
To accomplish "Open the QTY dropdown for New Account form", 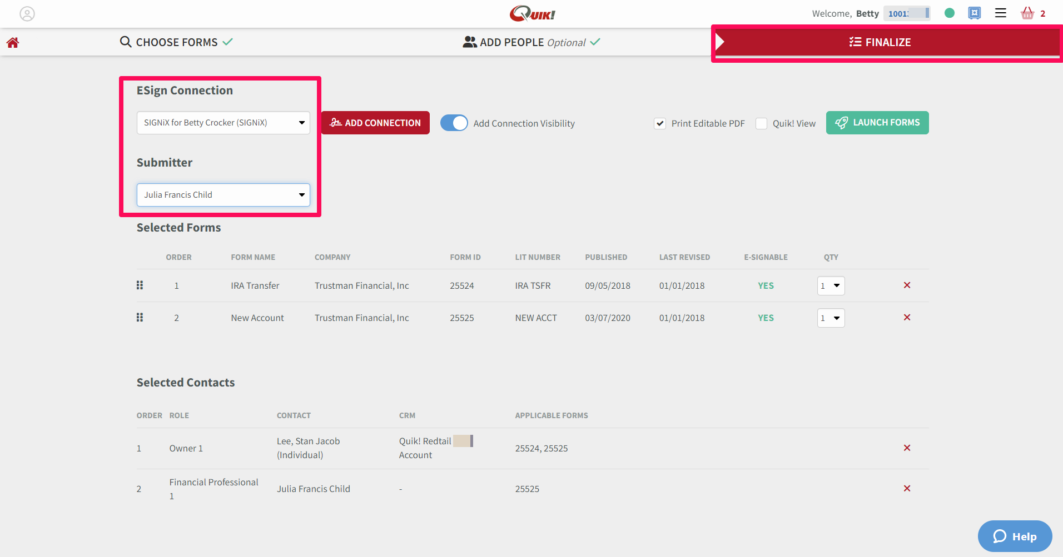I will [831, 318].
